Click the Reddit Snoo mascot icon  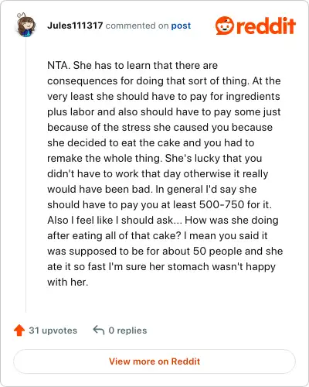point(225,26)
